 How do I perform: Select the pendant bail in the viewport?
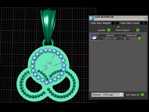click(48, 26)
